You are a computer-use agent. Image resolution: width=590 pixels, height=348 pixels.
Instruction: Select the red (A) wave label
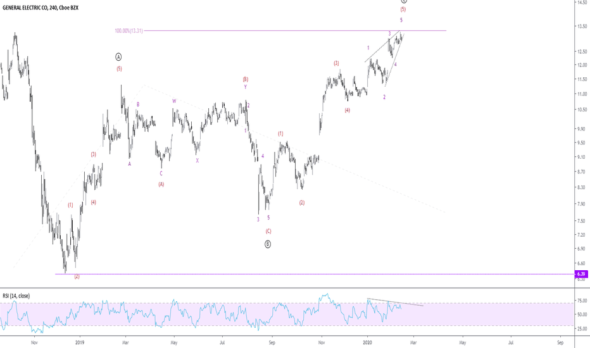(x=161, y=184)
